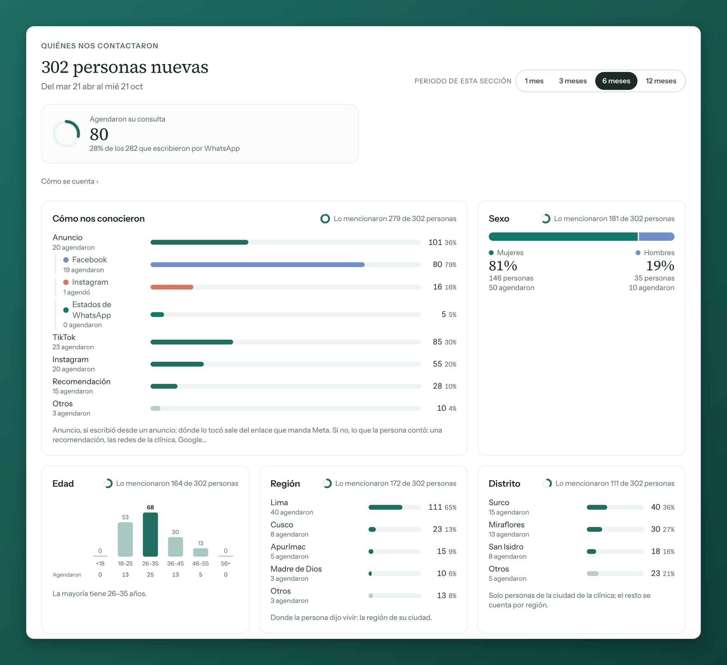Click the 18–25 age bar
This screenshot has height=665, width=727.
(125, 539)
